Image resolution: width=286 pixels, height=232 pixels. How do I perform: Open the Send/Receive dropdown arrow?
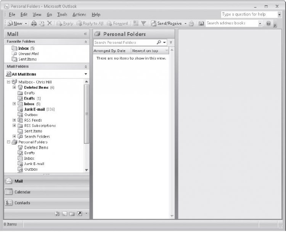click(x=185, y=24)
